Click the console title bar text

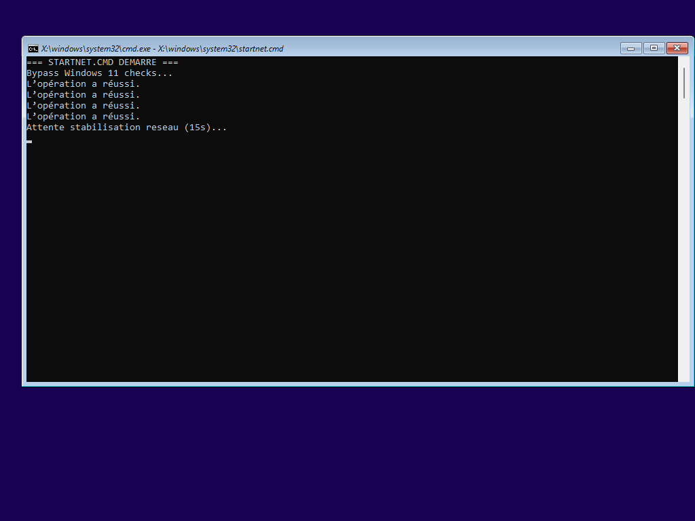tap(162, 49)
